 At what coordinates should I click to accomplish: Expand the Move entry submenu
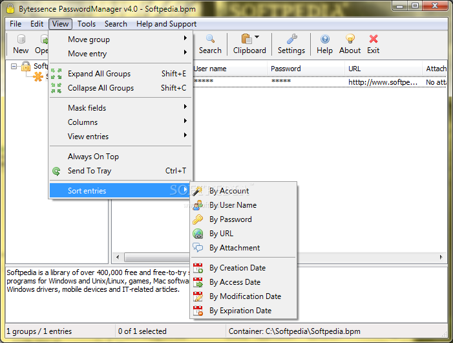point(120,54)
